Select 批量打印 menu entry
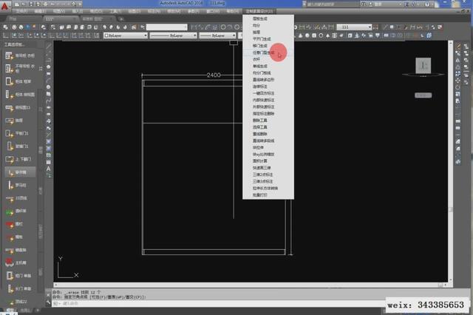This screenshot has width=473, height=315. [x=261, y=194]
